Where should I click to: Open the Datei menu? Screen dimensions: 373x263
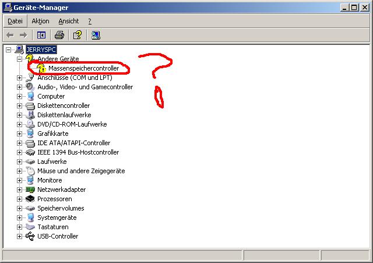[15, 21]
